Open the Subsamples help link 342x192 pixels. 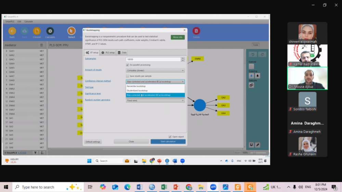tap(91, 59)
